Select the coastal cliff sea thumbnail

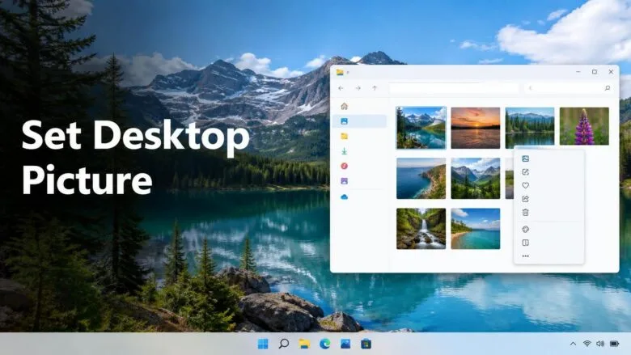coord(421,179)
